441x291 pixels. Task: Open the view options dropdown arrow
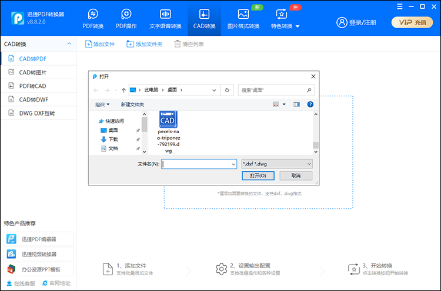pos(284,104)
